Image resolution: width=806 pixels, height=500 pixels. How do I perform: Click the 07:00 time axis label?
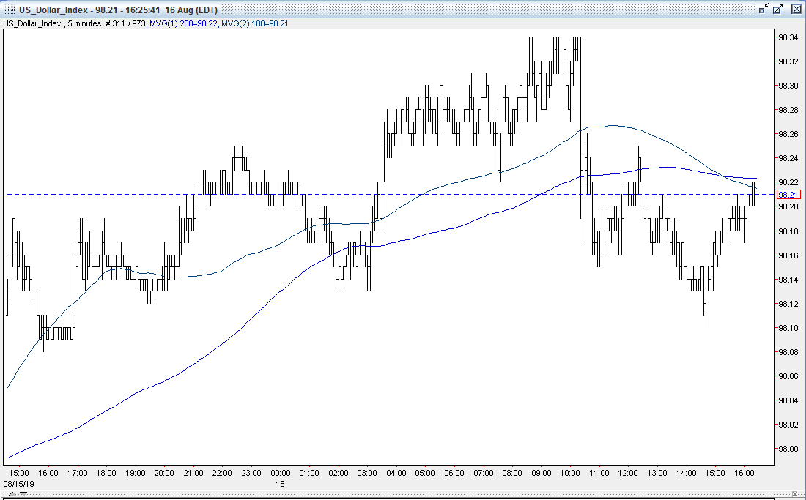tap(483, 473)
